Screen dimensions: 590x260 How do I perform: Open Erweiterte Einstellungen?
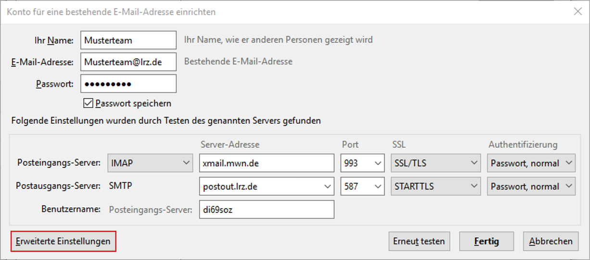[63, 241]
